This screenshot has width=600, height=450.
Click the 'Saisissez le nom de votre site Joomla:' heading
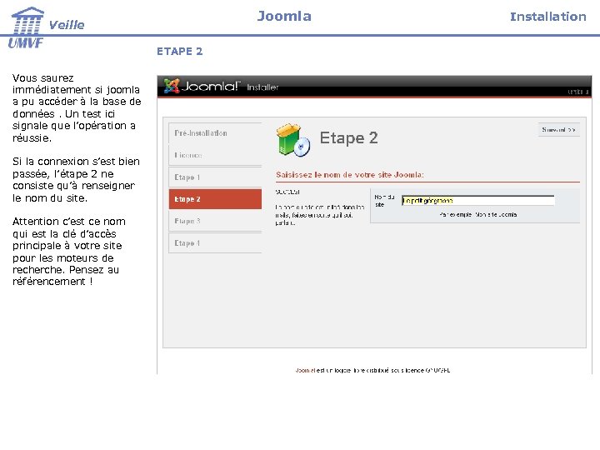tap(350, 175)
